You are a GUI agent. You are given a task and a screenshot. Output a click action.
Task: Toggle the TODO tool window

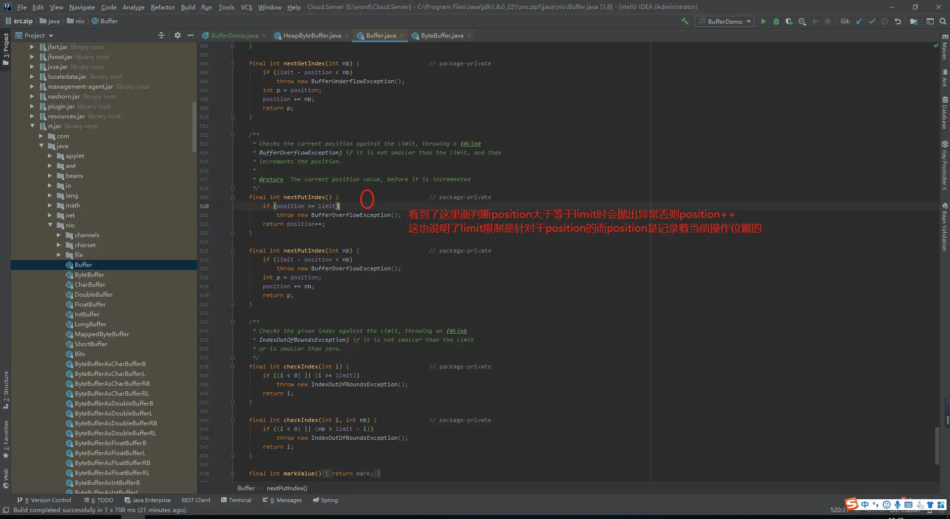point(98,500)
